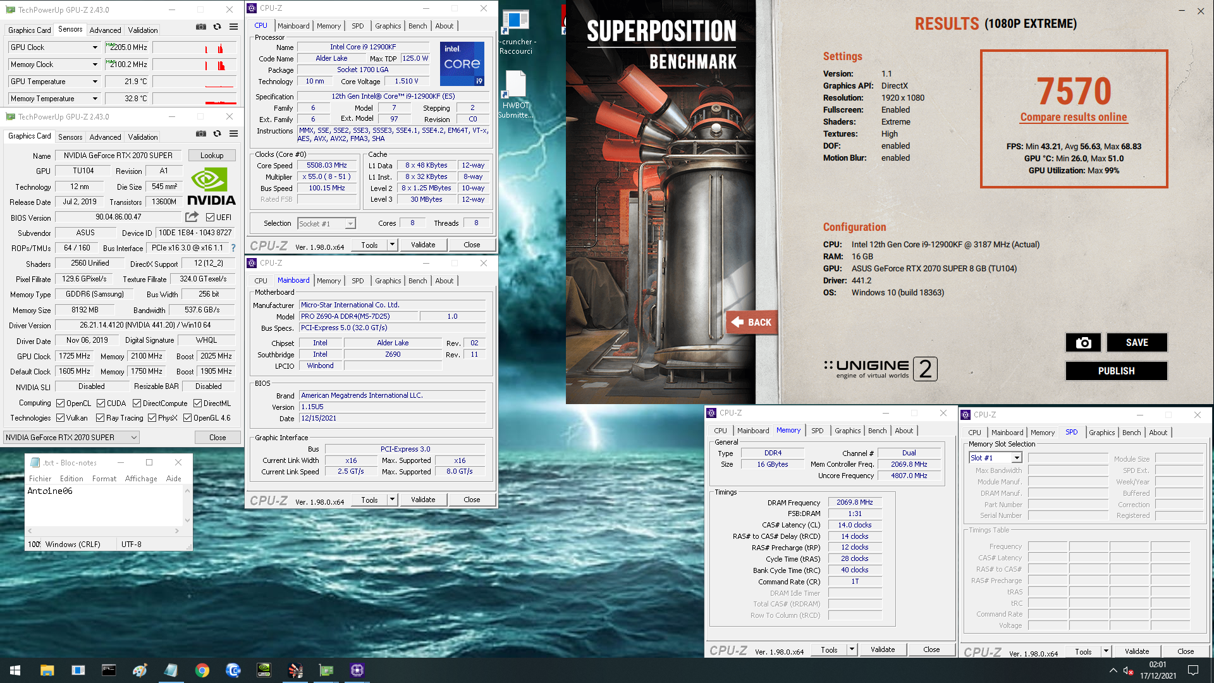
Task: Click the Memory Temperature sensor graph
Action: coord(195,99)
